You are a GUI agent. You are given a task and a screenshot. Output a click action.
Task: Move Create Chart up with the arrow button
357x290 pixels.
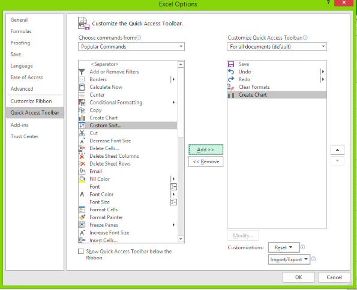[337, 150]
